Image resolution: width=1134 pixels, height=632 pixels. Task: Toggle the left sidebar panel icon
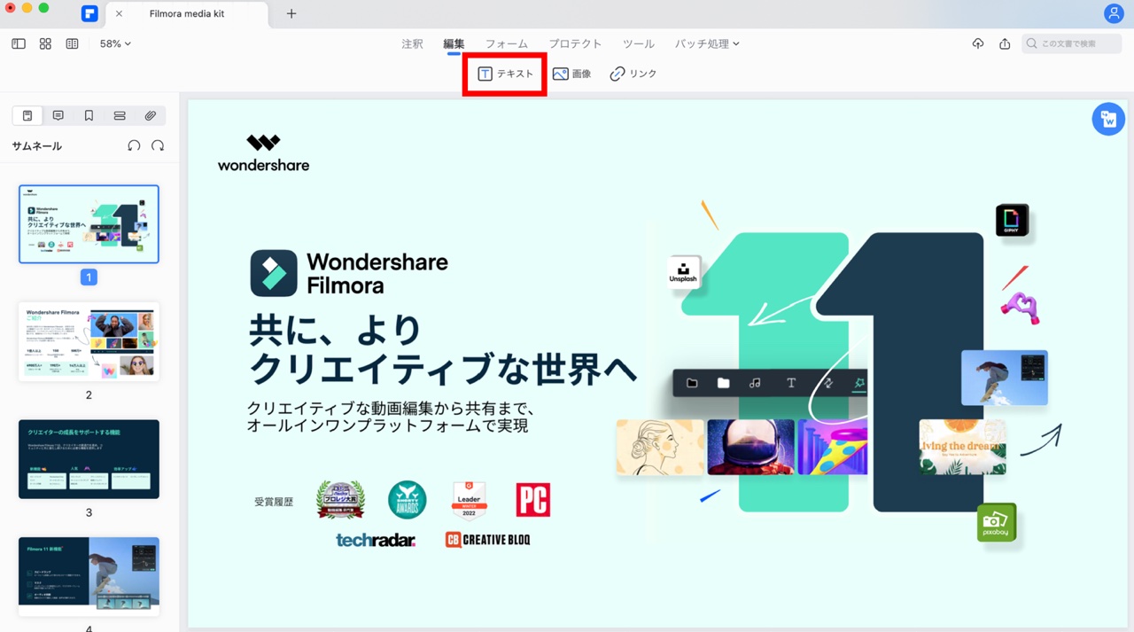tap(19, 43)
